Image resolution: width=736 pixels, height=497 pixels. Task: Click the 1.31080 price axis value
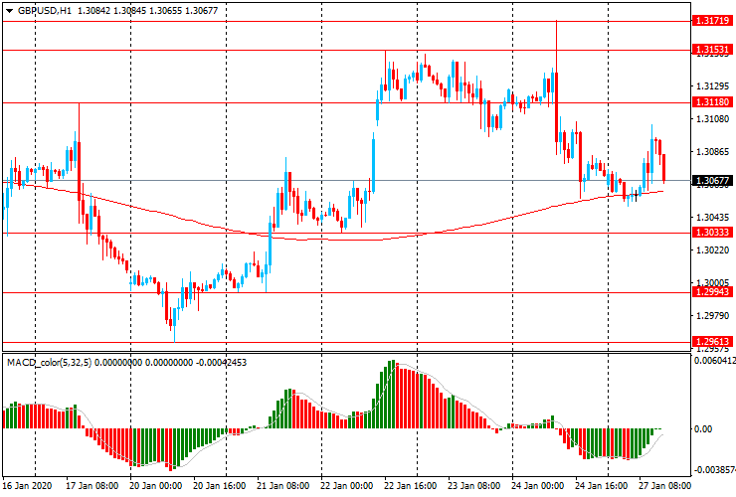coord(713,119)
